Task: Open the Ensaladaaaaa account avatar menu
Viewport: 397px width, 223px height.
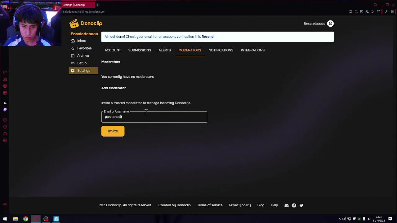Action: coord(330,24)
